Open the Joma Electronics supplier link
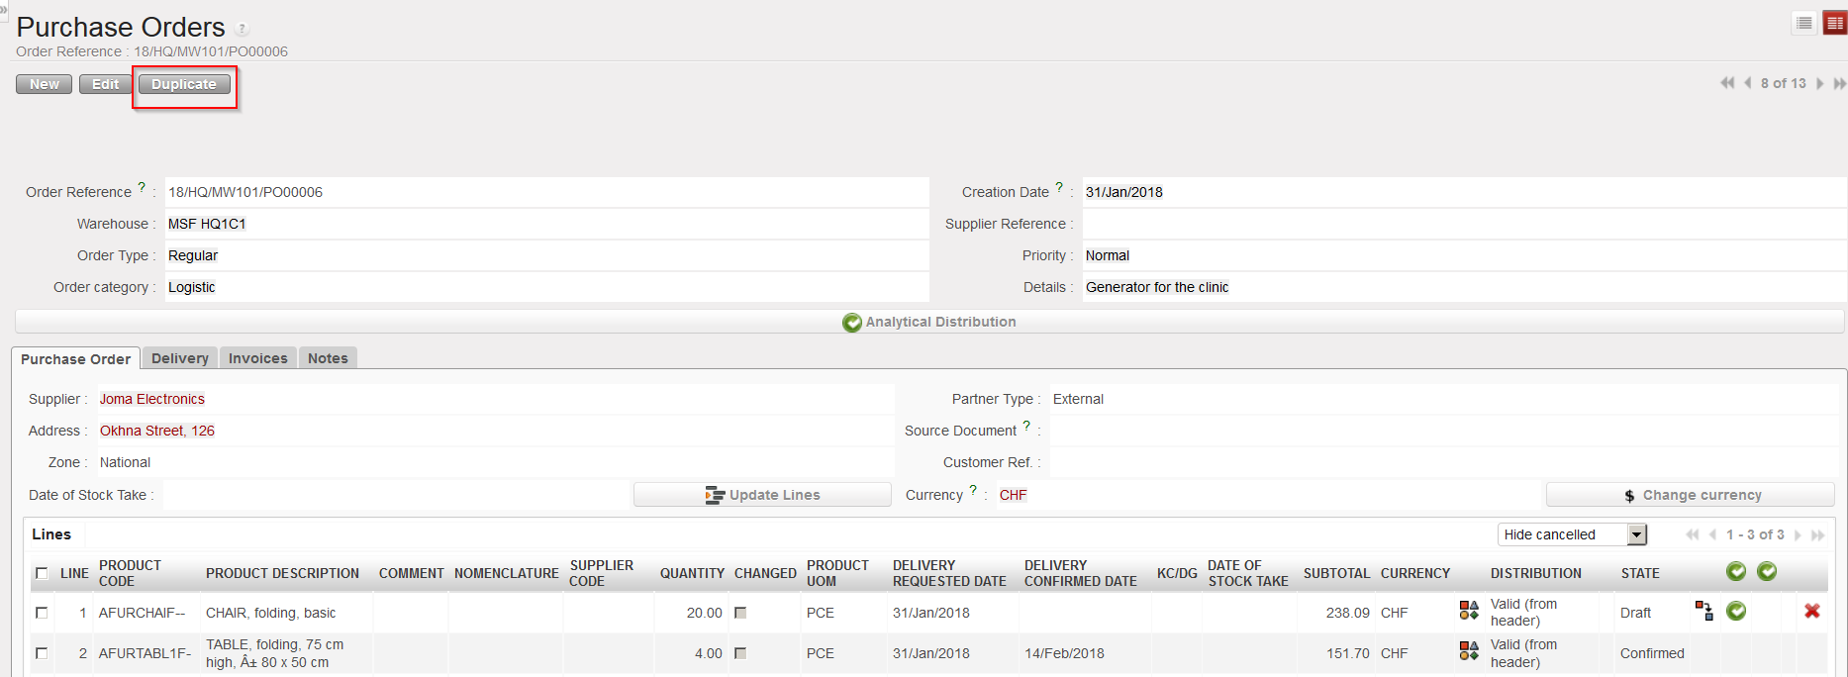Screen dimensions: 1848x677 pyautogui.click(x=152, y=399)
